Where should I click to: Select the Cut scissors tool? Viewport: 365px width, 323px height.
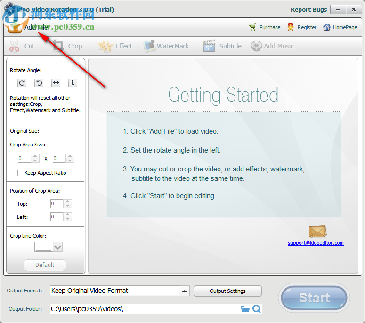pos(14,46)
